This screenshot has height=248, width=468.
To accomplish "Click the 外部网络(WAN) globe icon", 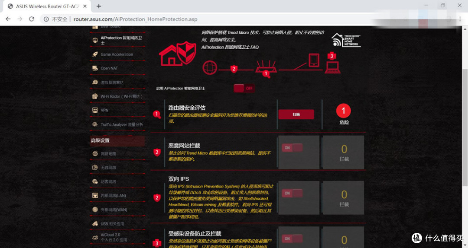I will point(95,210).
